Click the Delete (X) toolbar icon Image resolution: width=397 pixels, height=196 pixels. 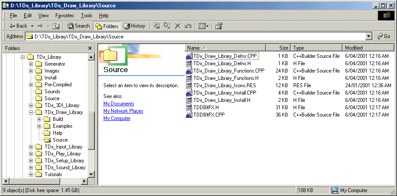click(177, 26)
